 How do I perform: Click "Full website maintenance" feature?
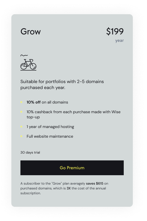[x=50, y=136]
